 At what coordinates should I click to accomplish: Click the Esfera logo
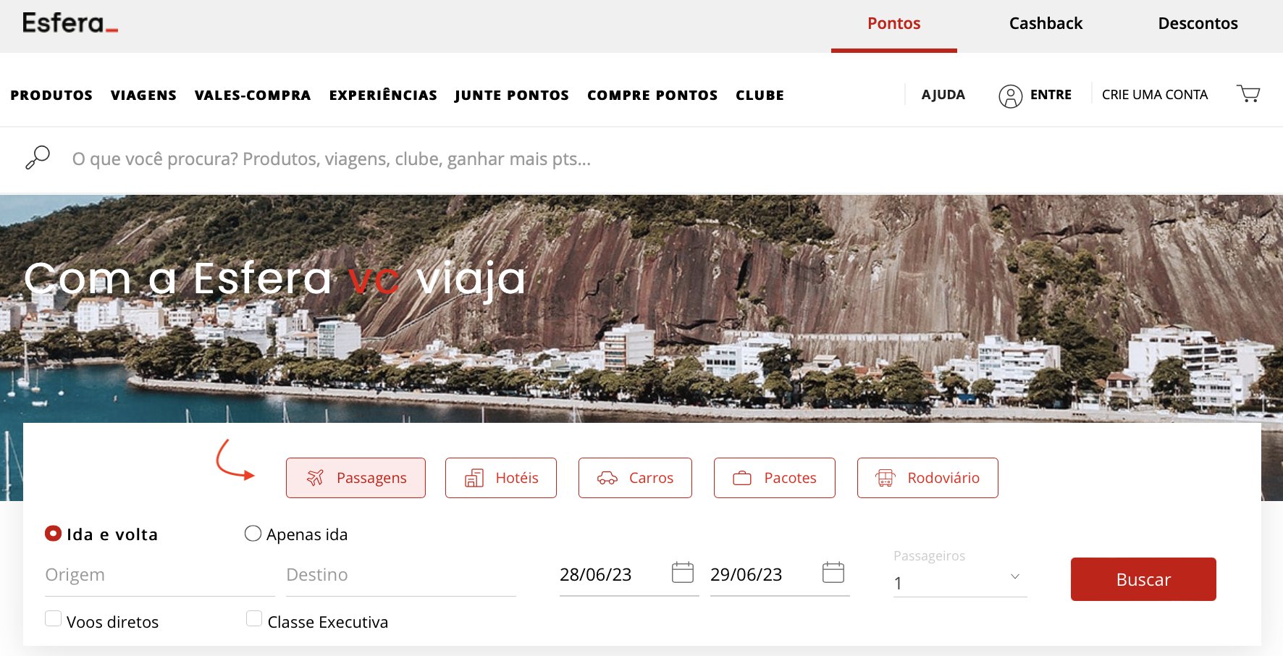[70, 23]
